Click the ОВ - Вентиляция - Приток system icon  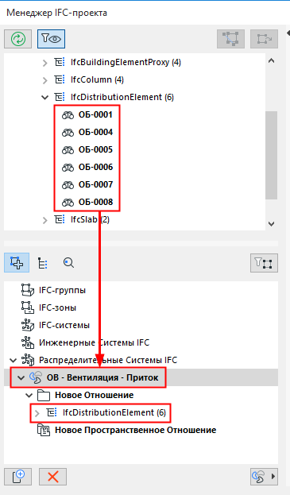[36, 377]
